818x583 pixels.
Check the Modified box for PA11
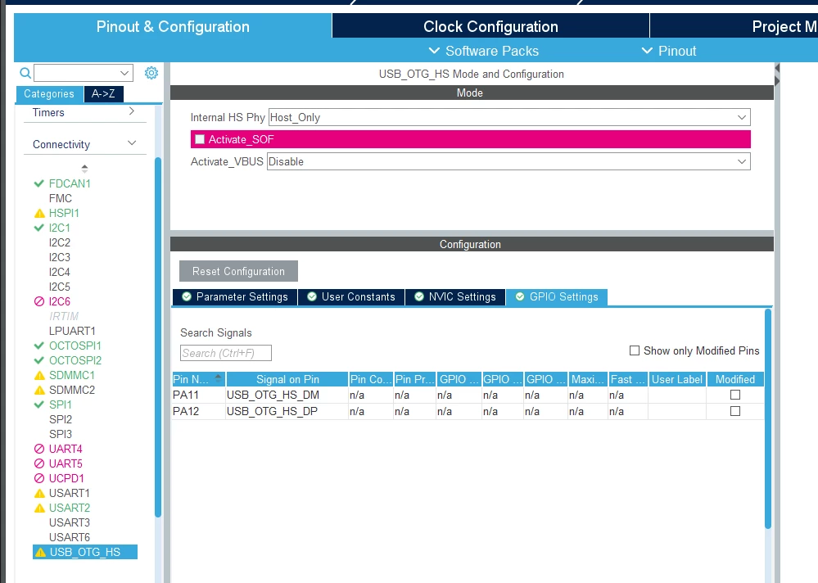tap(735, 395)
